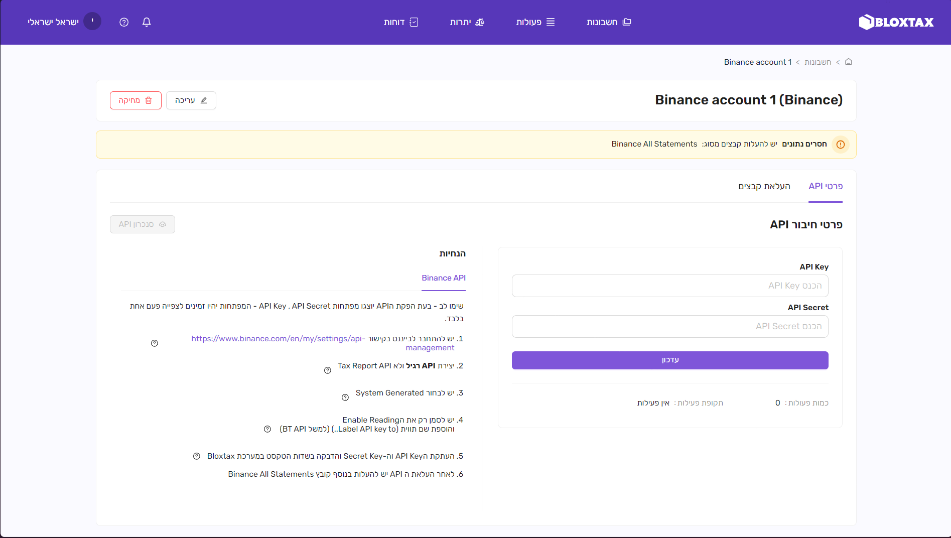Switch to העלאת קבצים tab

click(x=764, y=186)
